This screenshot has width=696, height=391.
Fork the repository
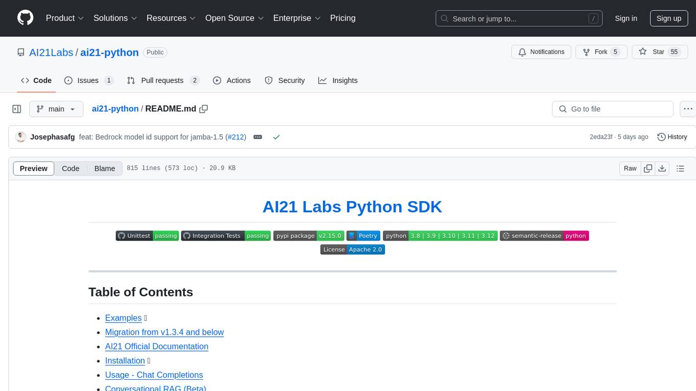(601, 52)
